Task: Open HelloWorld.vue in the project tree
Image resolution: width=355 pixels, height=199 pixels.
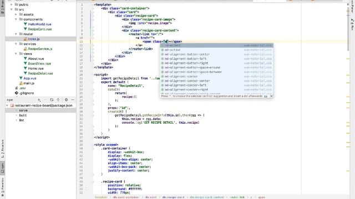Action: (x=39, y=24)
